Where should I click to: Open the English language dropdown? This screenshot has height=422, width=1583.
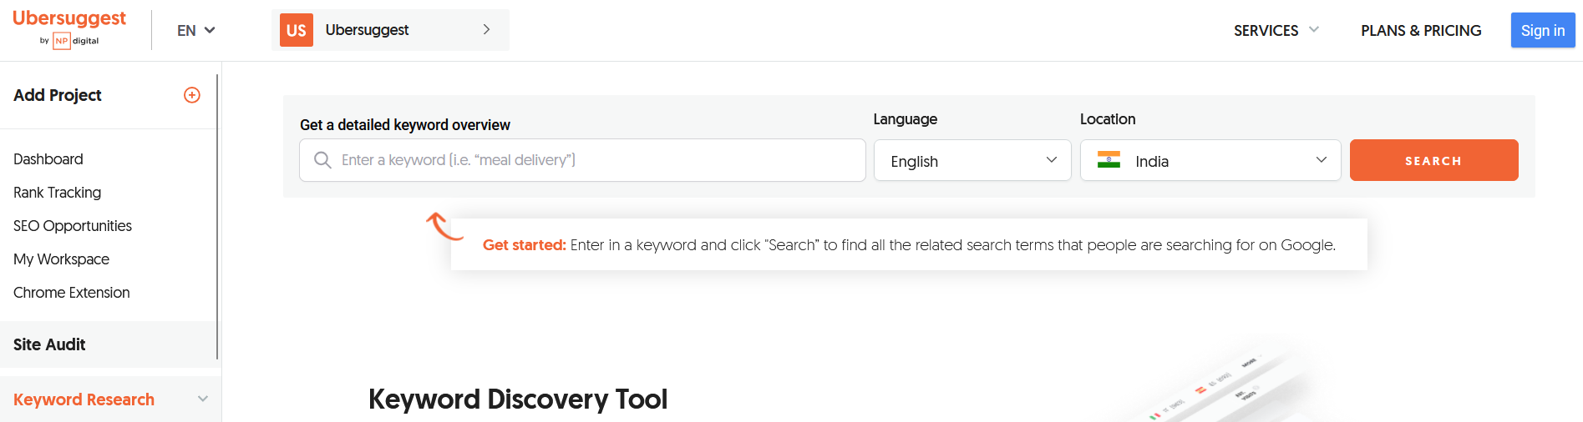click(x=972, y=161)
